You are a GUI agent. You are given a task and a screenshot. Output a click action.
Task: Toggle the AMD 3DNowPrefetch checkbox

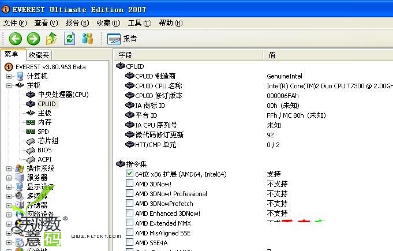(129, 203)
